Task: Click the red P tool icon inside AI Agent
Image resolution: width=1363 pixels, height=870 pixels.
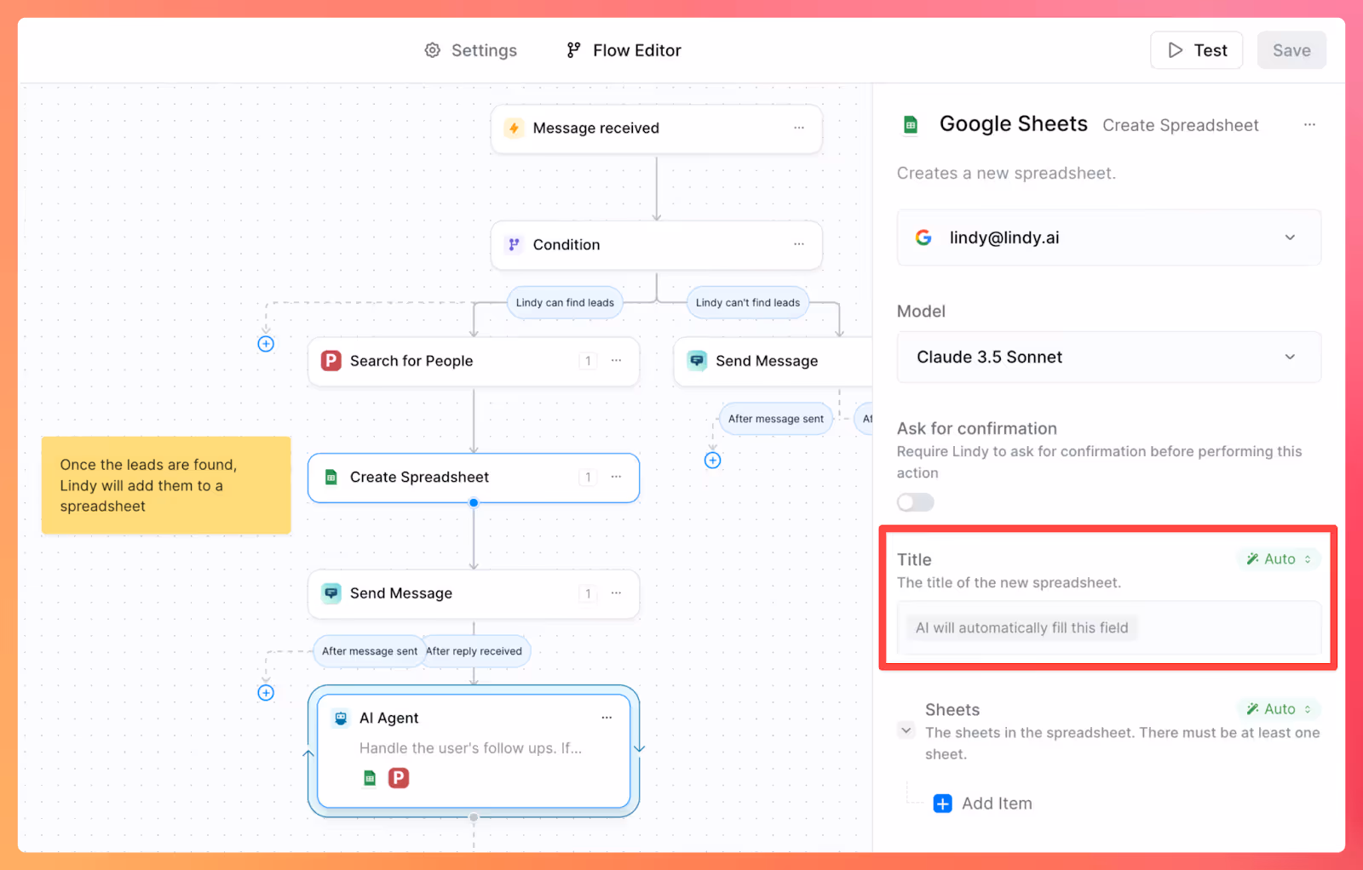Action: tap(399, 777)
